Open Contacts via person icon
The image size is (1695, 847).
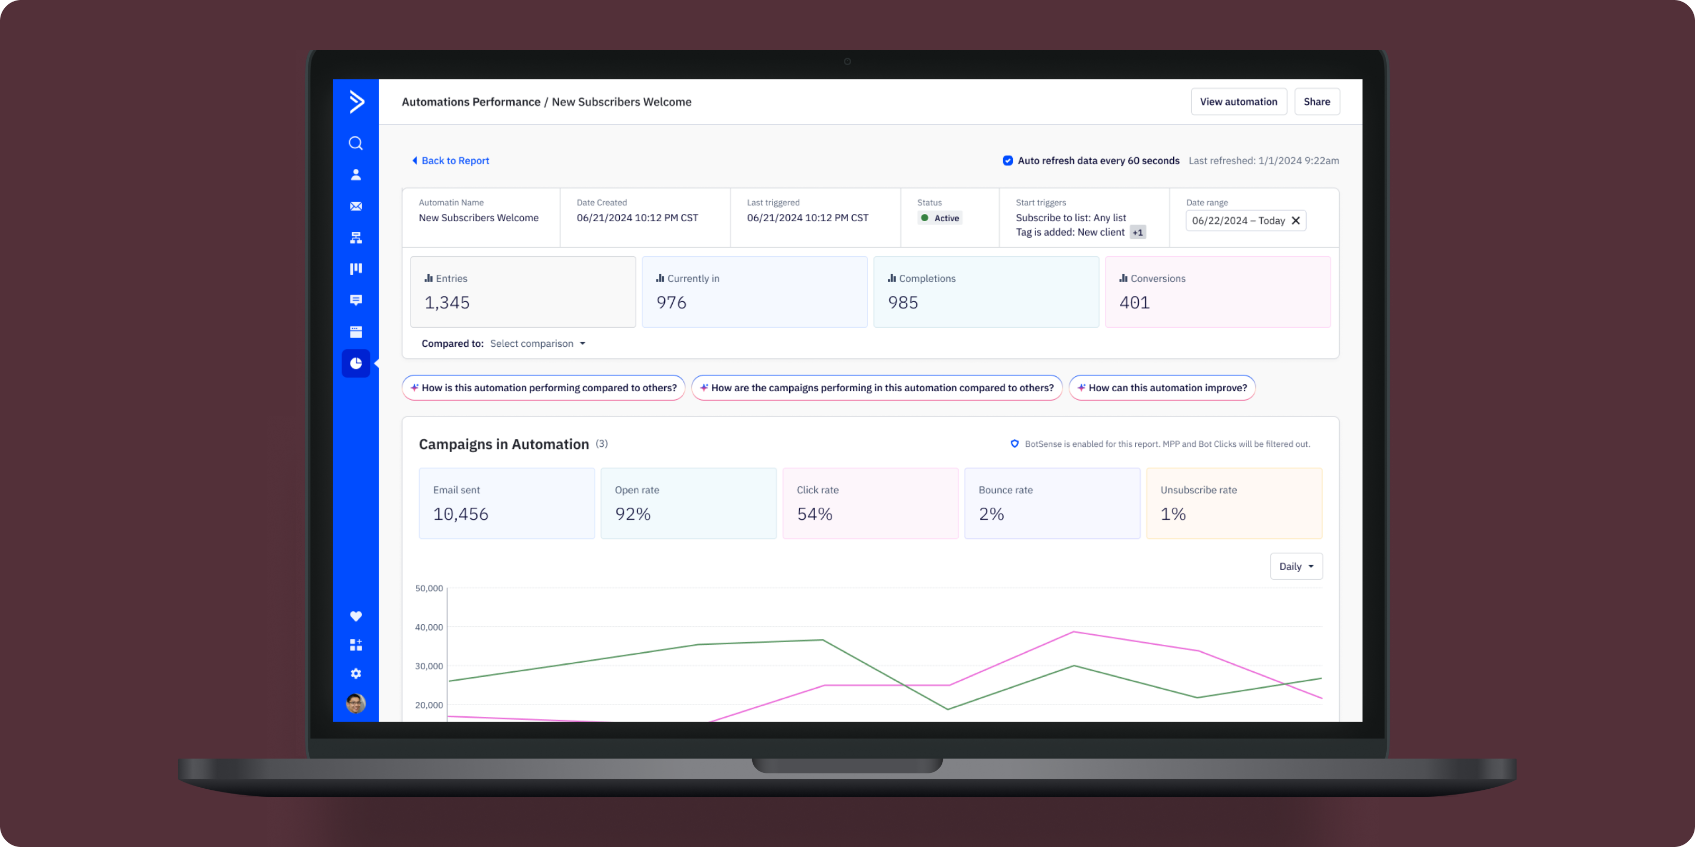point(356,175)
